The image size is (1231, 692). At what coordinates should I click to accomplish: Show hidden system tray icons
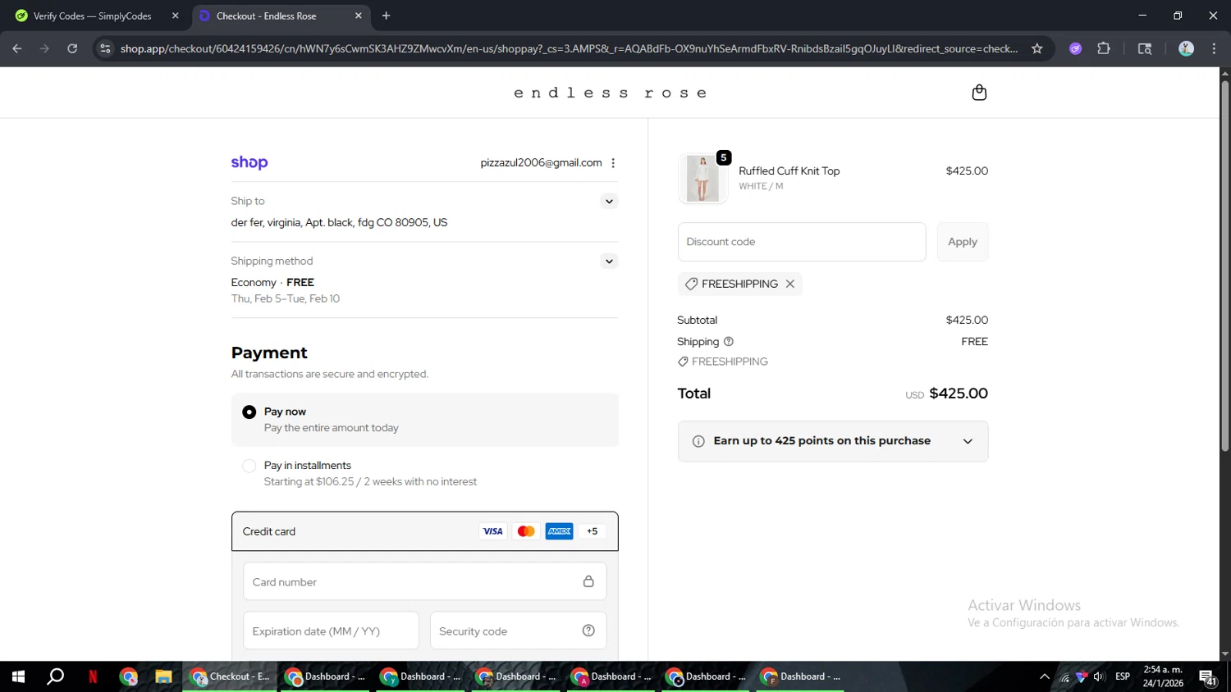coord(1045,676)
